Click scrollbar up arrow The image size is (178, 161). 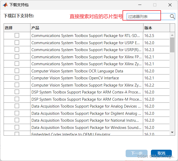pos(172,35)
